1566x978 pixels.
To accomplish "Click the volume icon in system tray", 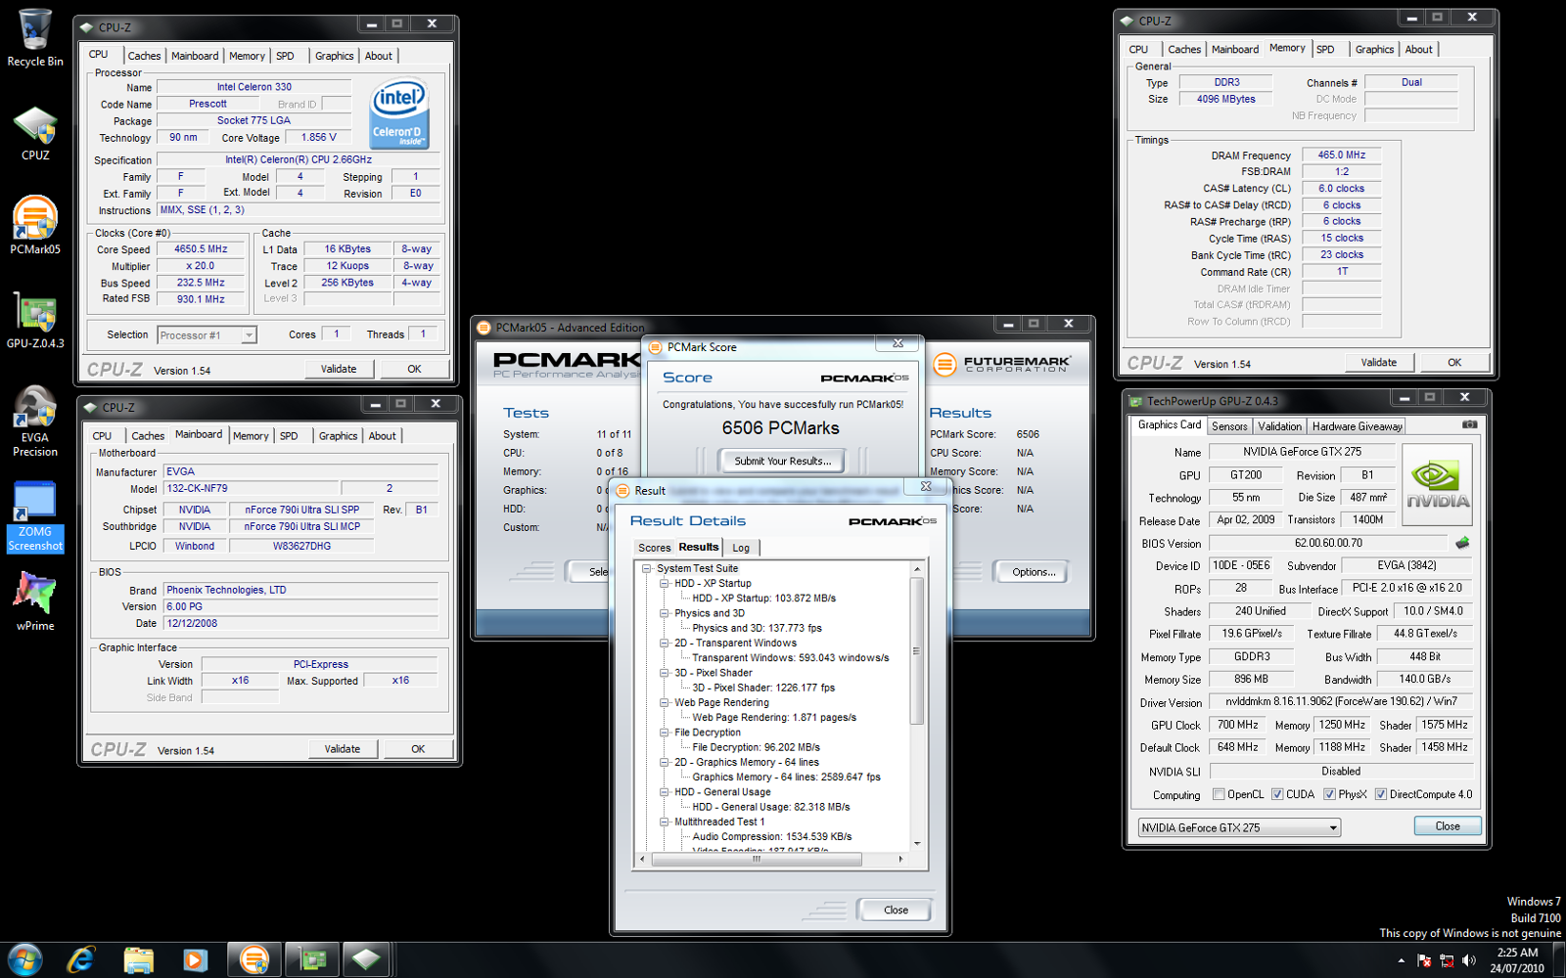I will pos(1468,960).
